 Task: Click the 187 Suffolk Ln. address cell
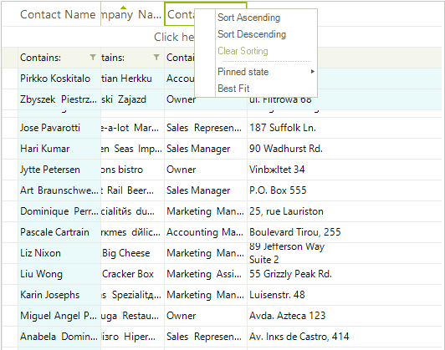345,128
